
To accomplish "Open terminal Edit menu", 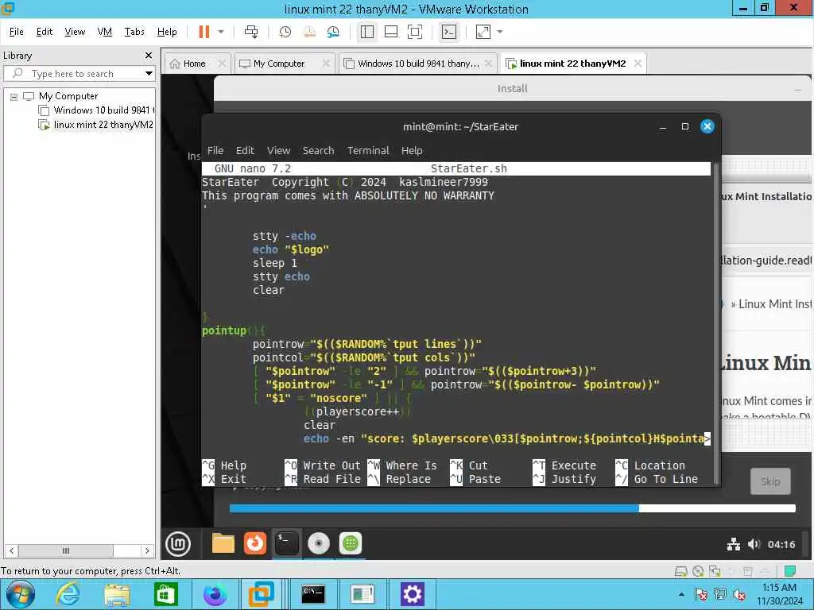I will (245, 150).
